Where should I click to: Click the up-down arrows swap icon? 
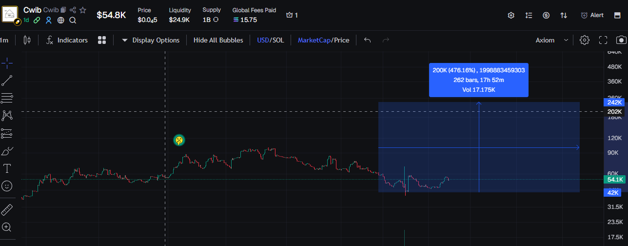(x=564, y=15)
